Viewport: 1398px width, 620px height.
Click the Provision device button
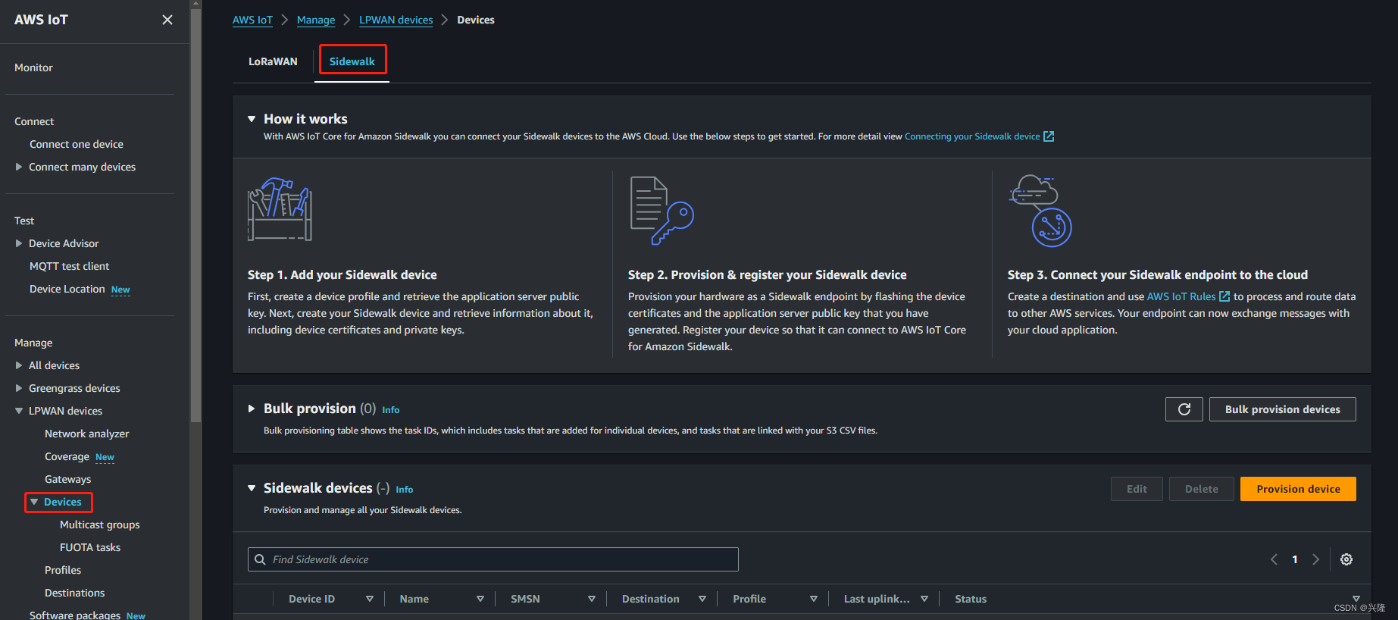pyautogui.click(x=1298, y=489)
